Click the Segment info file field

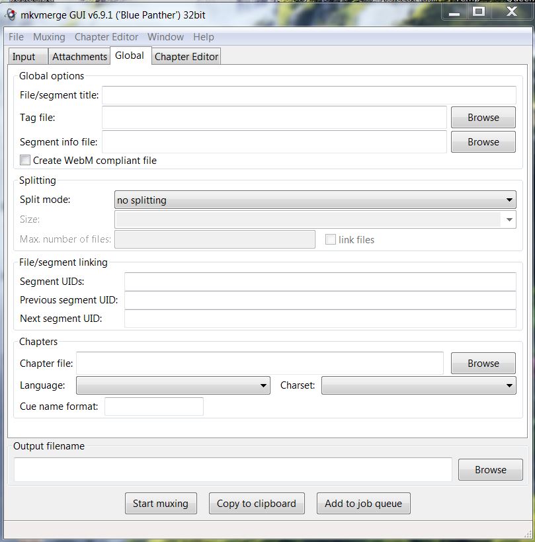274,141
